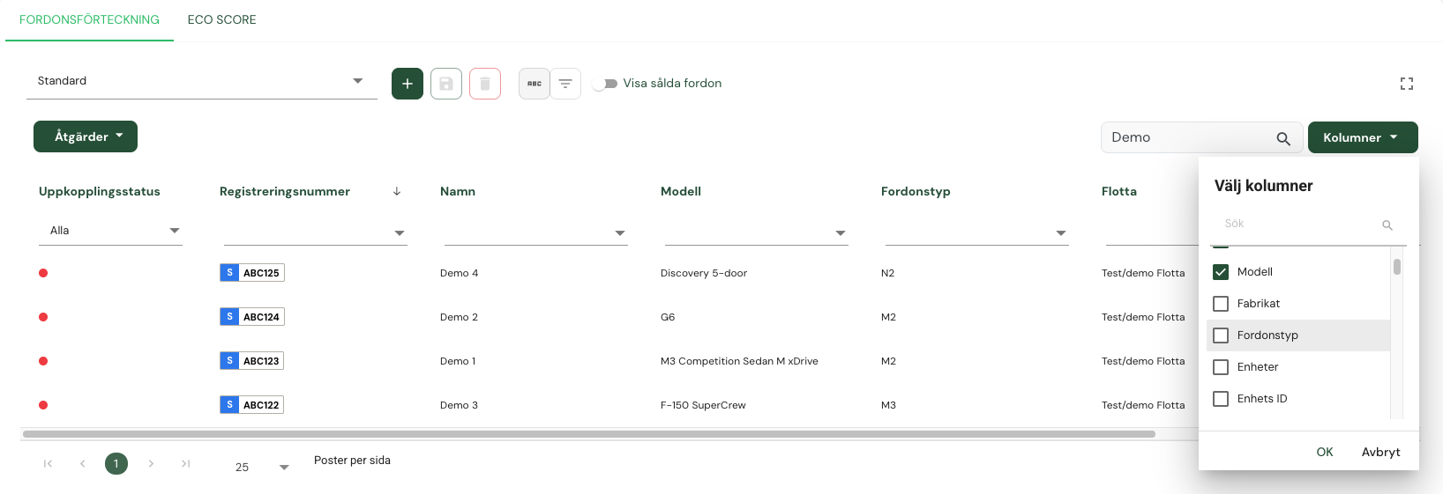Click the red trash delete icon
This screenshot has height=494, width=1443.
[485, 84]
